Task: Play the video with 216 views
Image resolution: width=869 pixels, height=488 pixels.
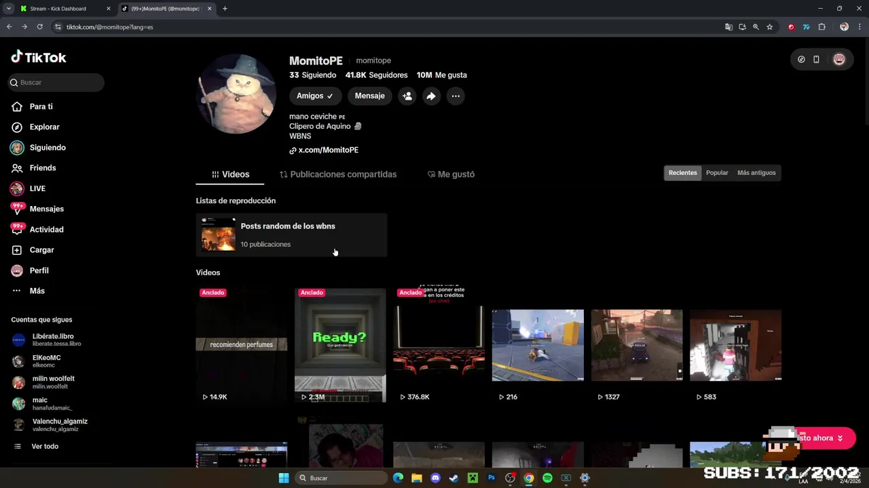Action: pos(538,345)
